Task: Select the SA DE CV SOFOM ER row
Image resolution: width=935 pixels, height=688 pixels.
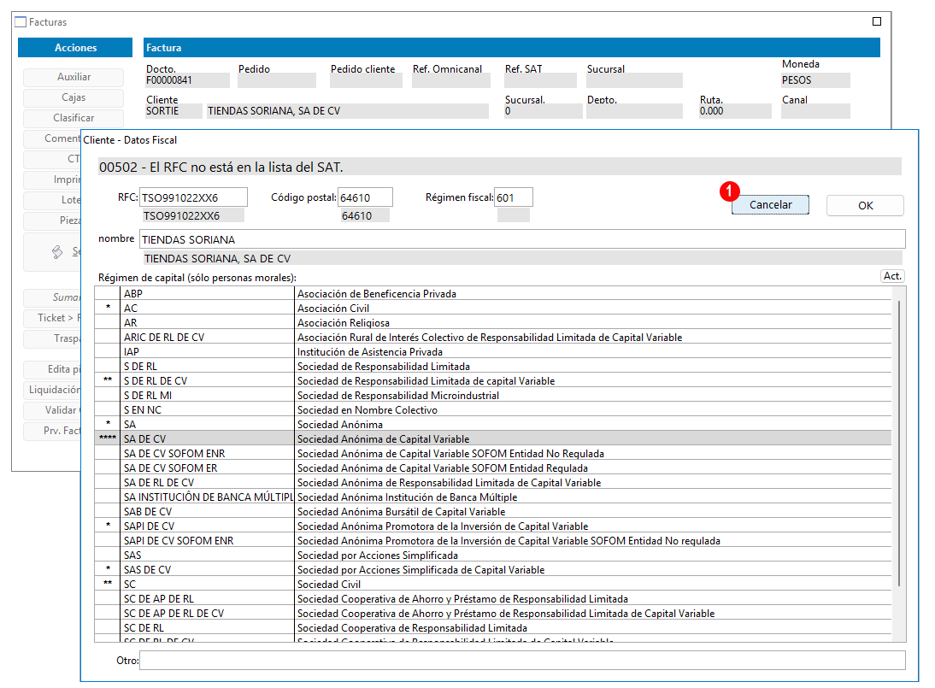Action: (x=493, y=468)
